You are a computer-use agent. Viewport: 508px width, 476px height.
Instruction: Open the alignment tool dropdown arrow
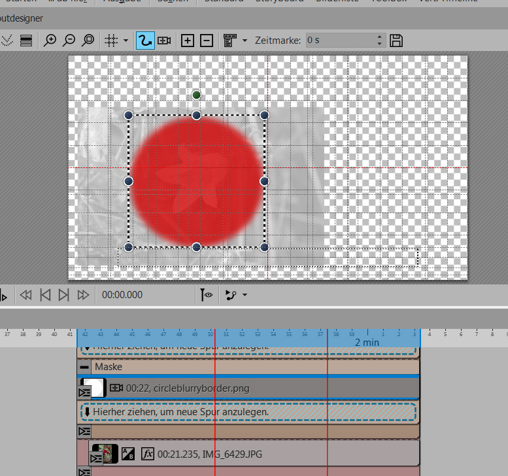[245, 41]
